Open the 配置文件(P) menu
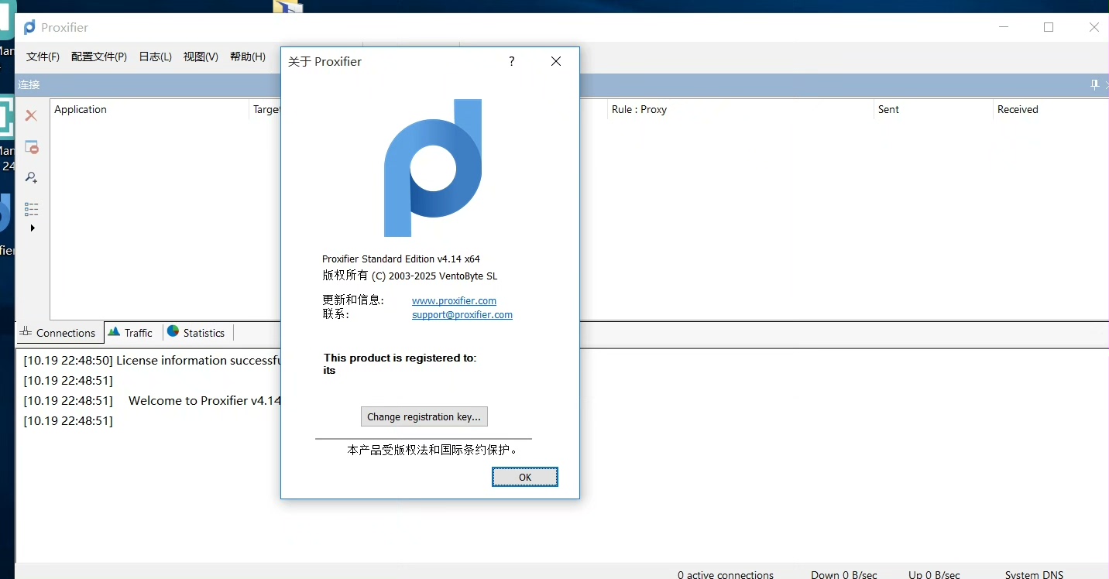 click(99, 57)
